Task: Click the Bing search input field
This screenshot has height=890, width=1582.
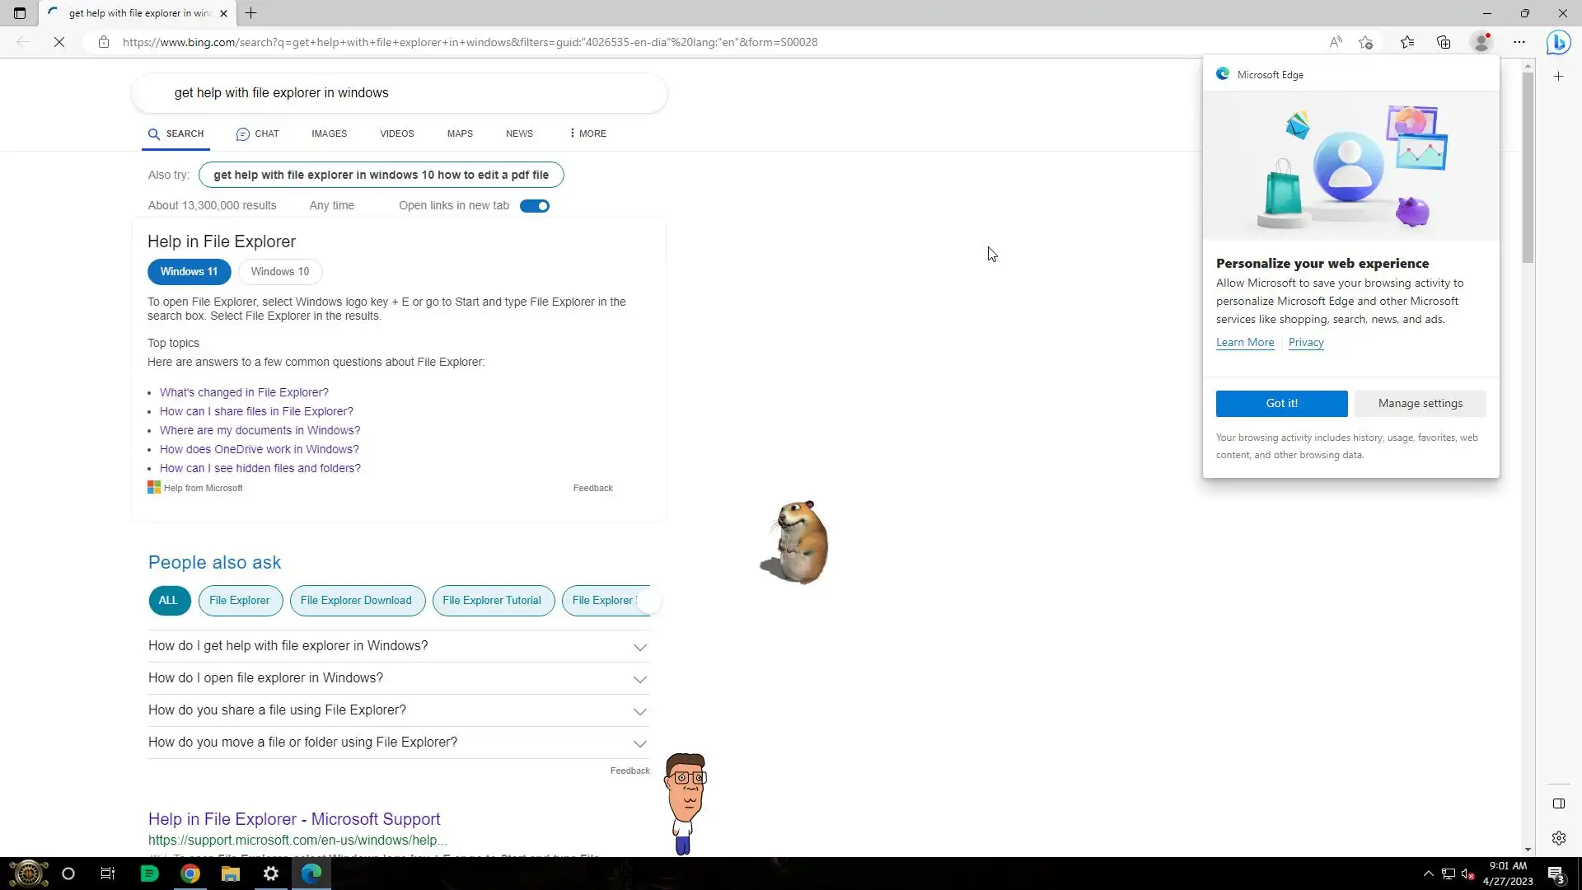Action: pyautogui.click(x=395, y=93)
